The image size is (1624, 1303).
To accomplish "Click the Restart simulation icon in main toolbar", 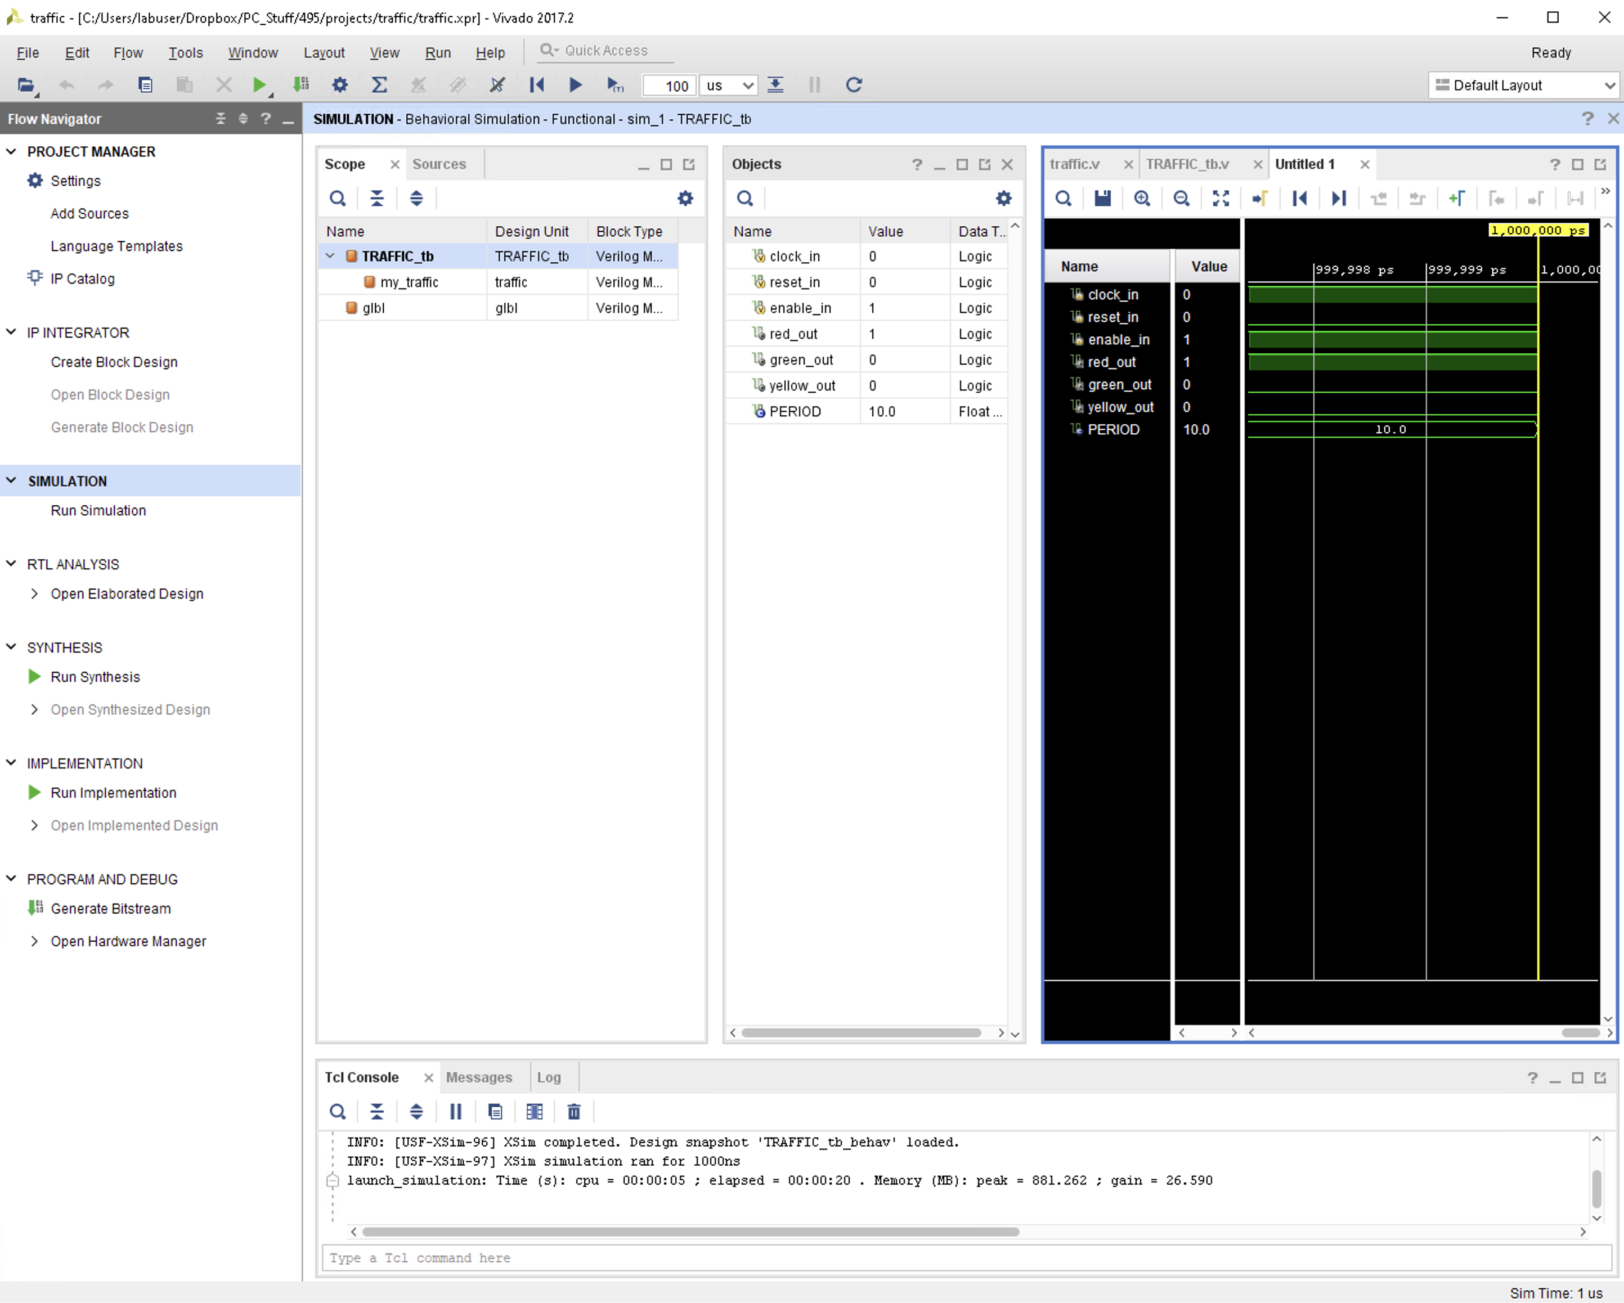I will point(536,85).
